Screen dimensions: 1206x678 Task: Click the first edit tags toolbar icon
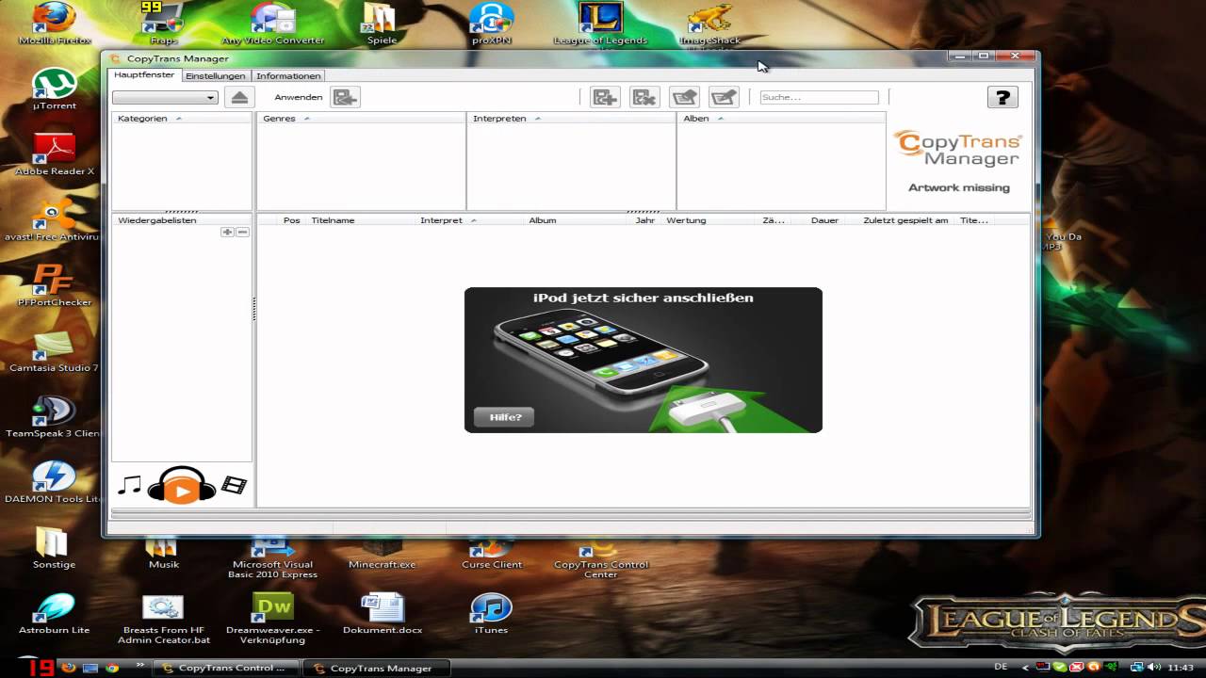click(684, 97)
